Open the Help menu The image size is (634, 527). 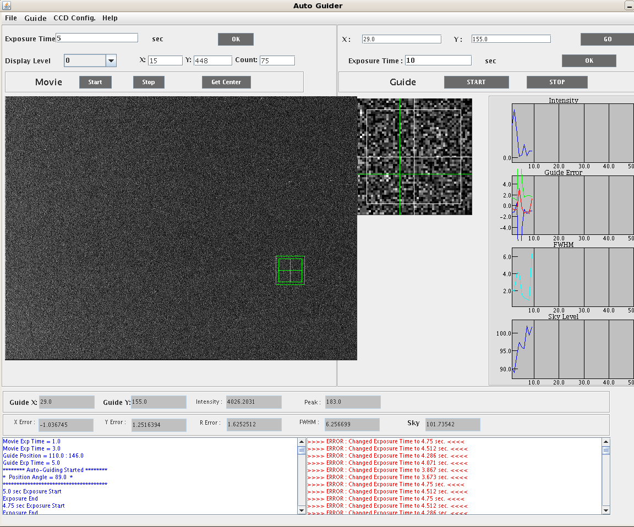coord(110,18)
